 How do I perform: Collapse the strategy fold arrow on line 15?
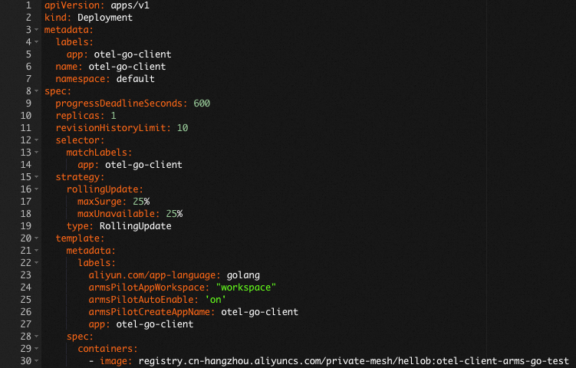click(36, 177)
